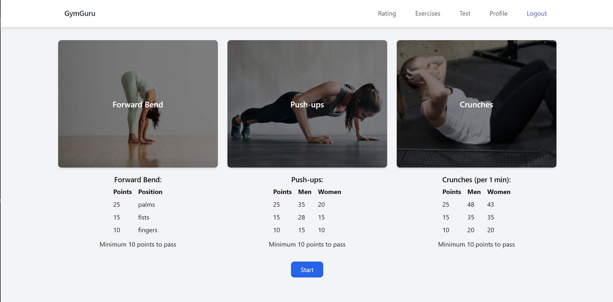The width and height of the screenshot is (613, 302).
Task: Select the Push-ups image card
Action: (x=307, y=104)
